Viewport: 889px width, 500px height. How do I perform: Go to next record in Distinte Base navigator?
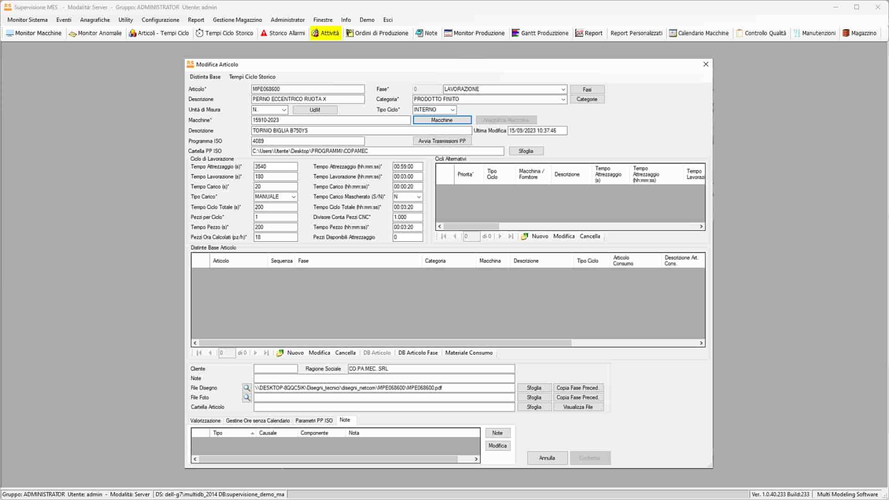(x=255, y=353)
